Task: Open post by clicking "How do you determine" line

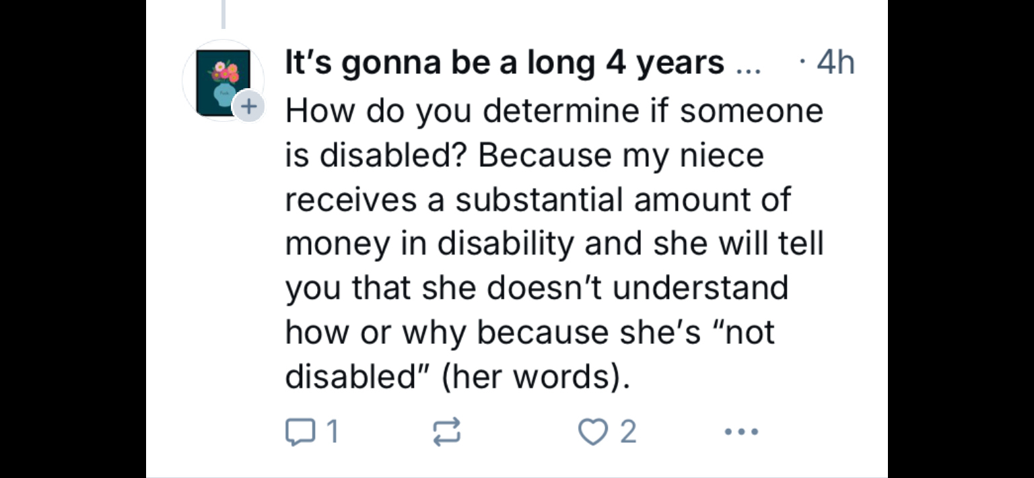Action: tap(553, 110)
